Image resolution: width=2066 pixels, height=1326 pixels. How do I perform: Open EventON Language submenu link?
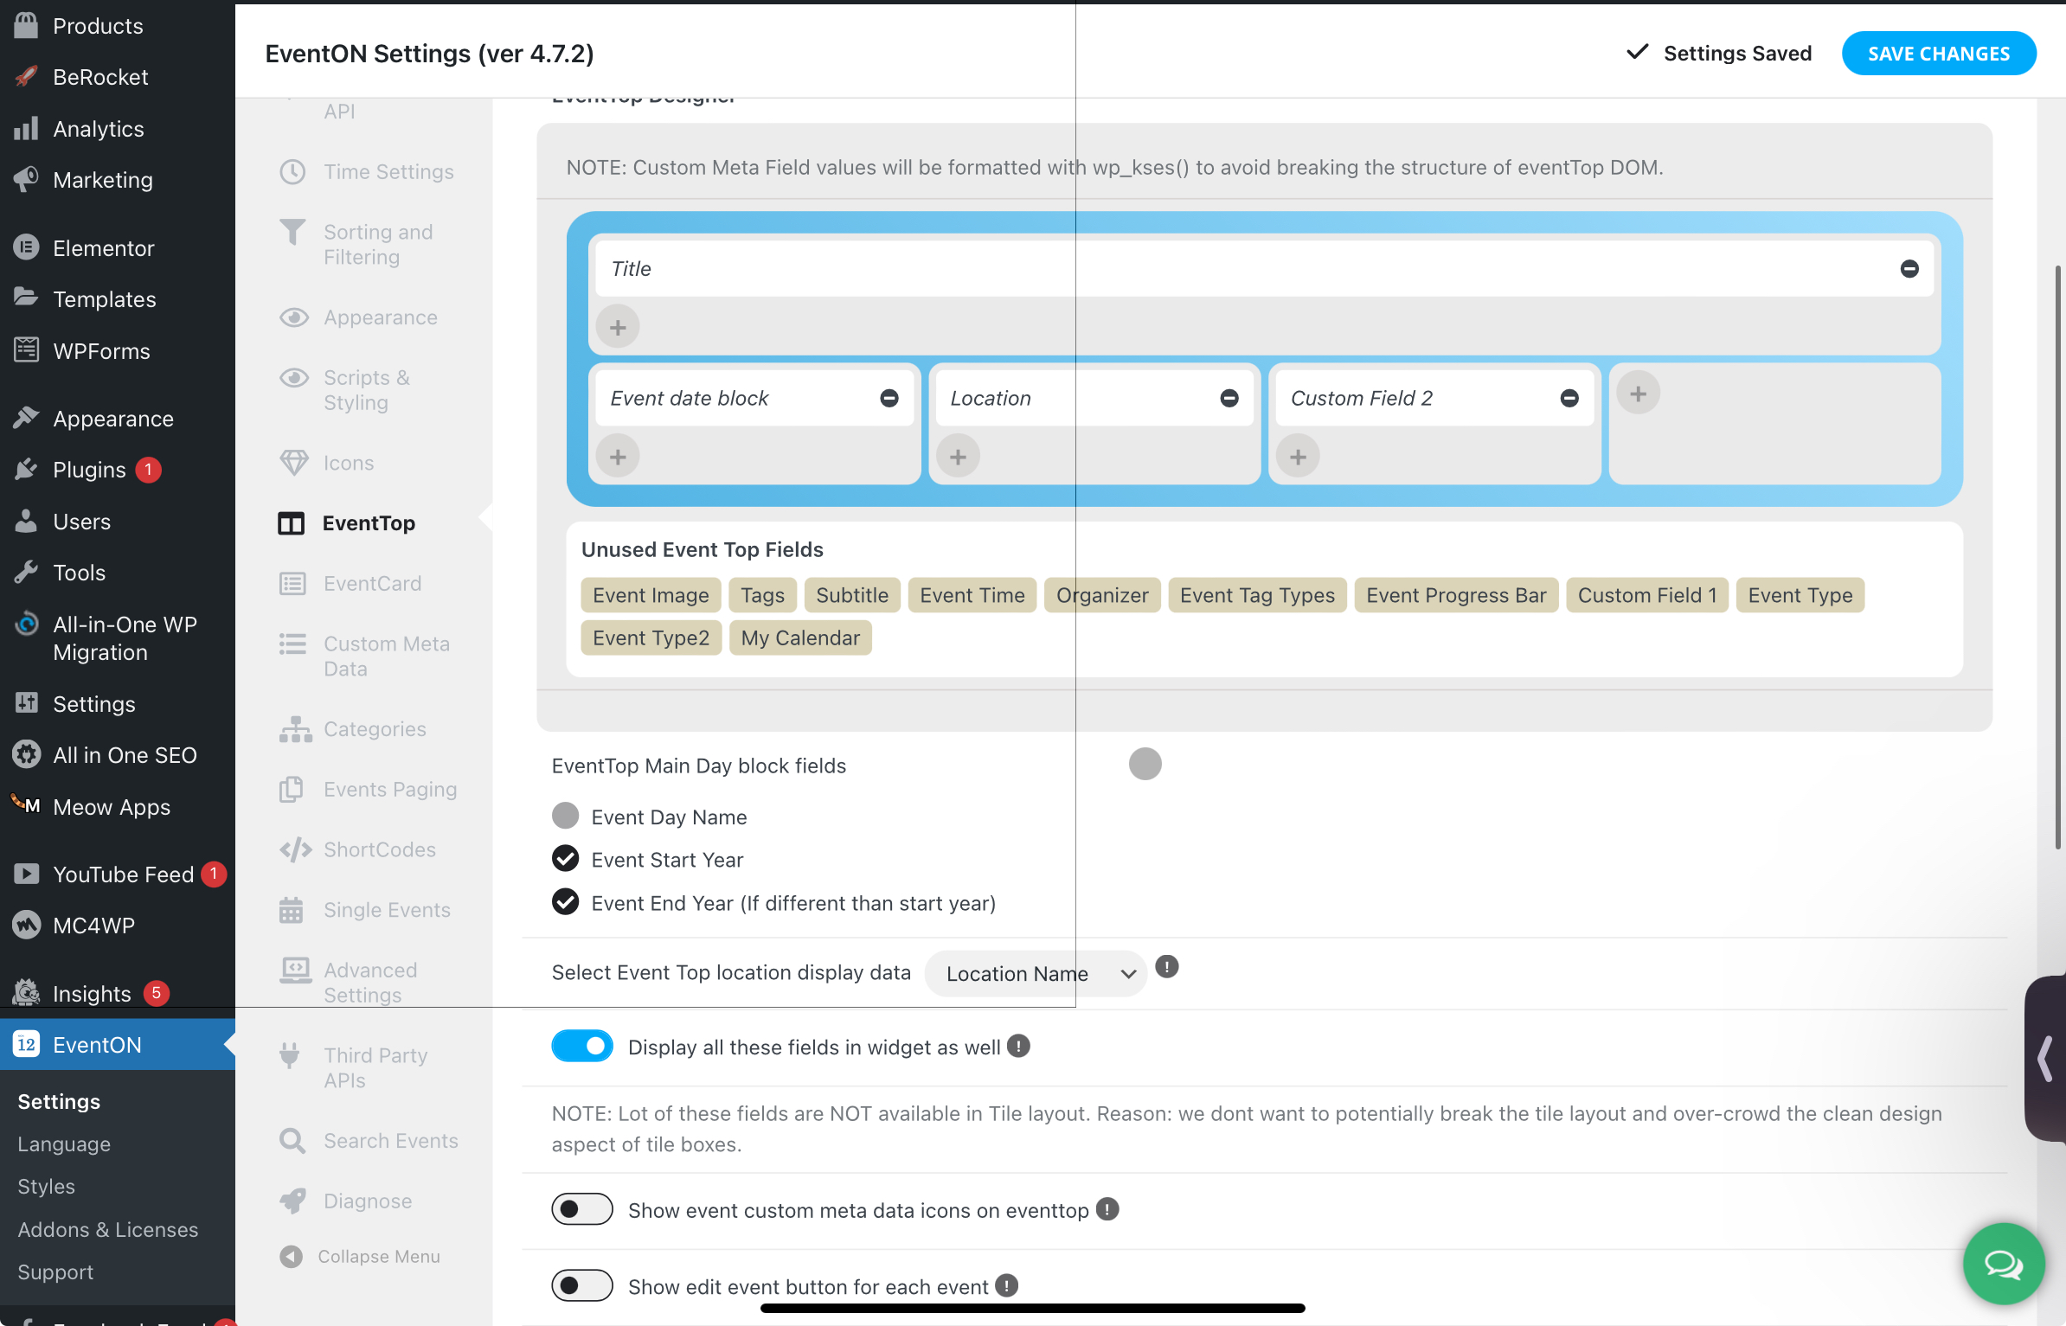coord(64,1144)
